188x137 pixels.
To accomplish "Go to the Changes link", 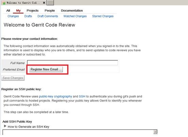I will click(13, 16).
